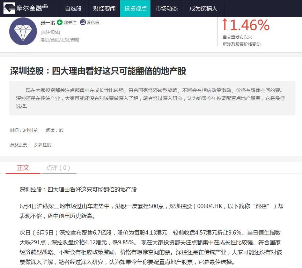The width and height of the screenshot is (302, 268).
Task: Click the envelope private message icon
Action: click(x=83, y=22)
